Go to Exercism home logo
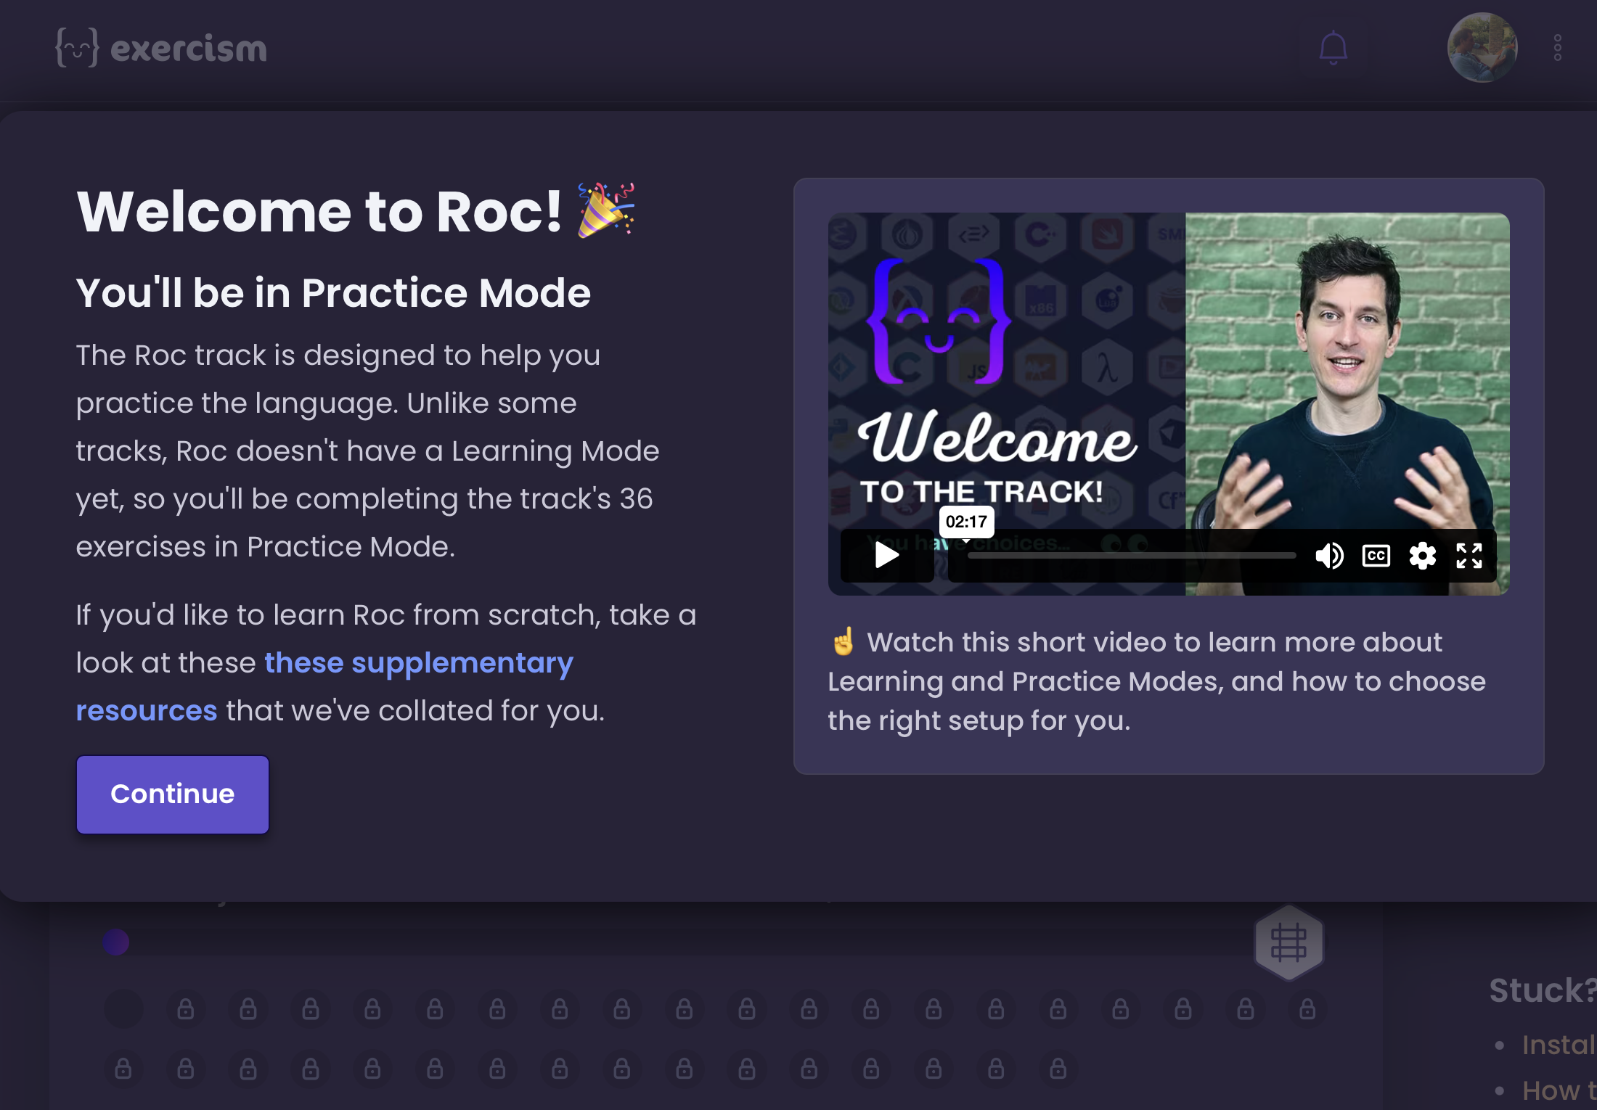 (x=161, y=48)
